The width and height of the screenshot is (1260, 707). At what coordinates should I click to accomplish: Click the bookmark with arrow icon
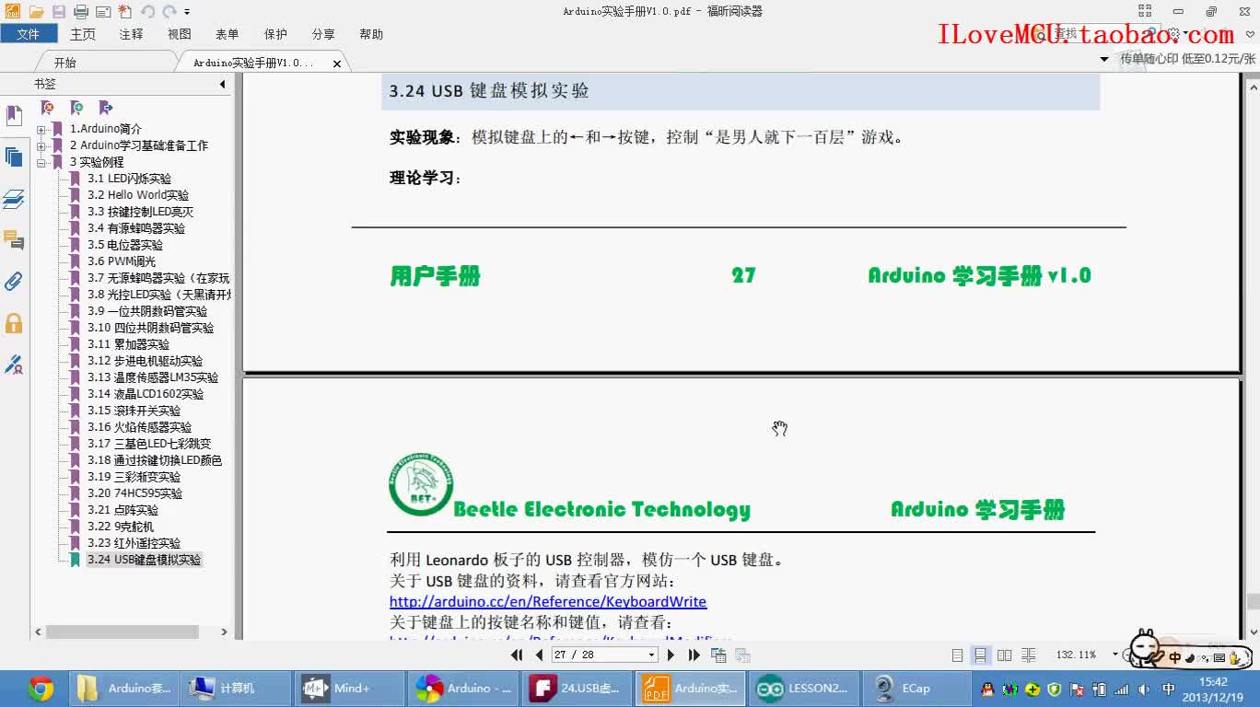point(105,108)
